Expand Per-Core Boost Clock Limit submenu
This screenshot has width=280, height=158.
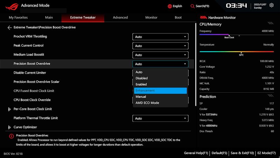(9, 109)
